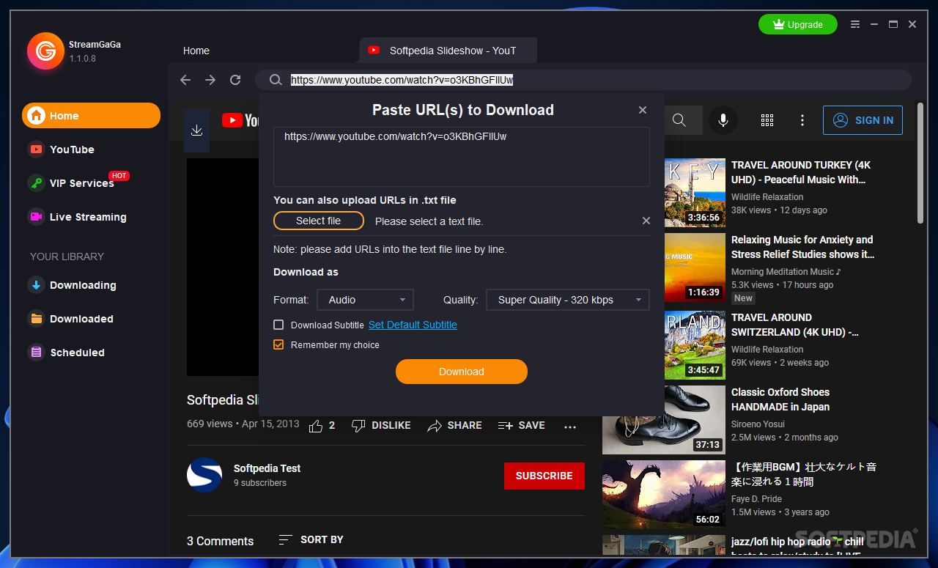Click the URL paste text area
The width and height of the screenshot is (938, 568).
462,157
